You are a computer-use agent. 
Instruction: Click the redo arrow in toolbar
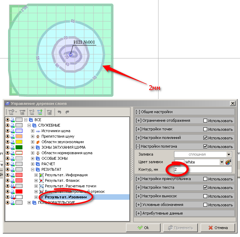coord(67,112)
